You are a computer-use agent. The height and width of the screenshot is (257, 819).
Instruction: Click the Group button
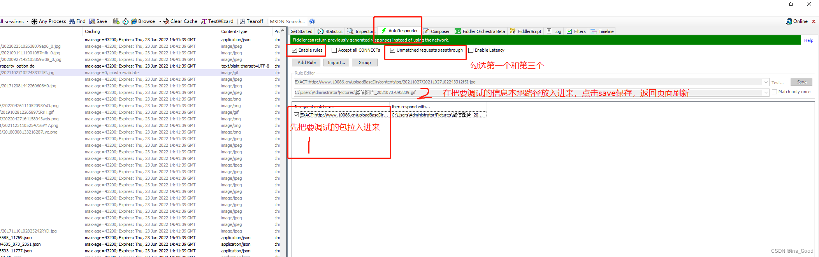tap(364, 63)
